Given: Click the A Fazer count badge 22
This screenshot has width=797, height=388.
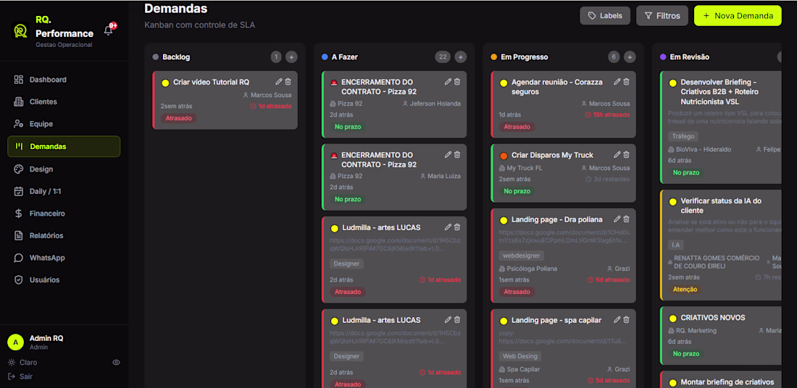Looking at the screenshot, I should [443, 57].
